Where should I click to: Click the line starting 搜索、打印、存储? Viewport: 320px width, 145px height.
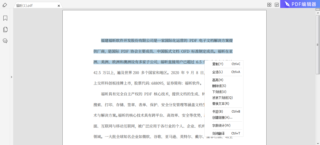point(149,105)
